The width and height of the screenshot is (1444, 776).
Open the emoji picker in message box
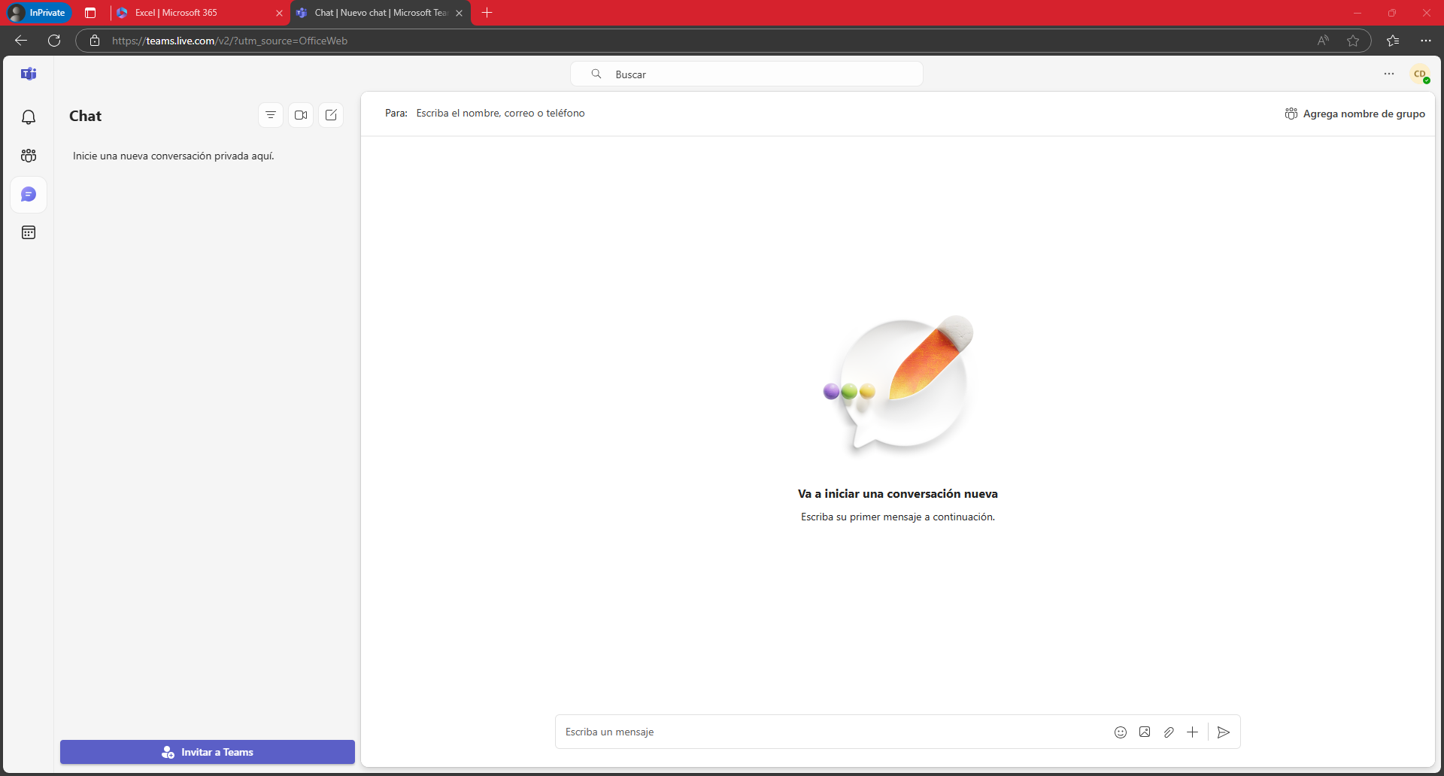click(x=1120, y=732)
